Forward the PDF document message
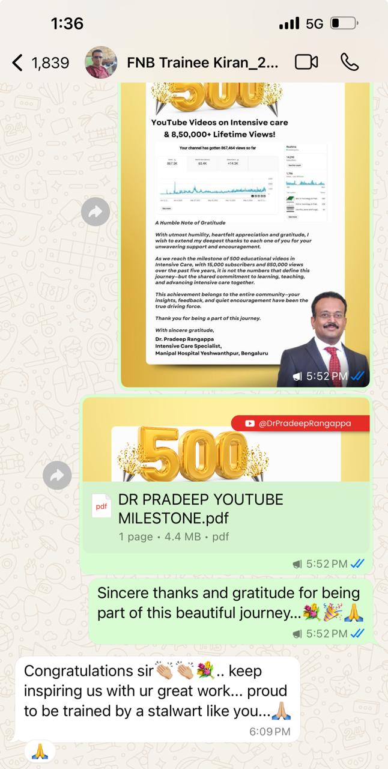The width and height of the screenshot is (388, 769). click(x=57, y=476)
